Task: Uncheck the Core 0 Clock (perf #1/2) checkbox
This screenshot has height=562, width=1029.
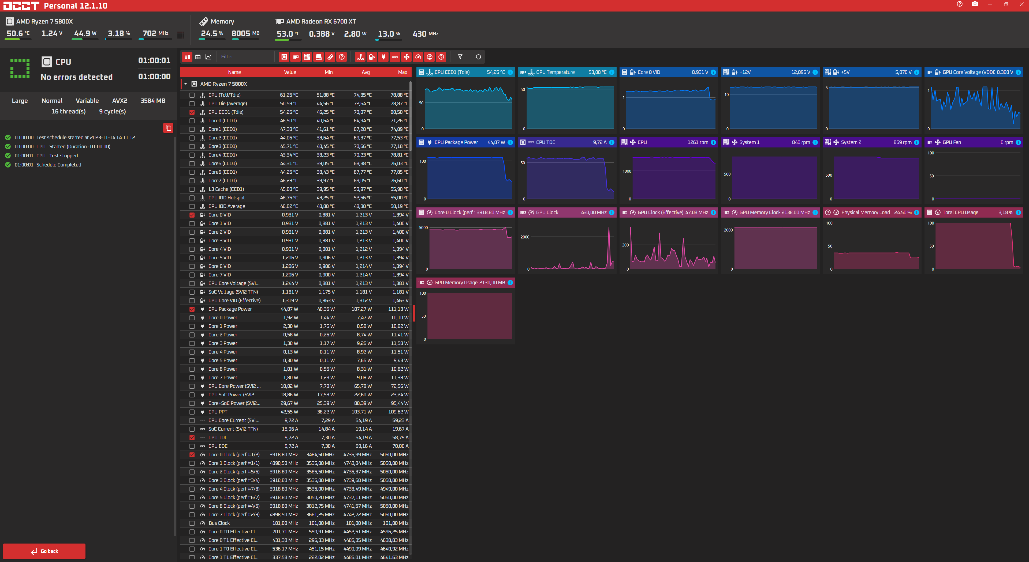Action: tap(192, 455)
